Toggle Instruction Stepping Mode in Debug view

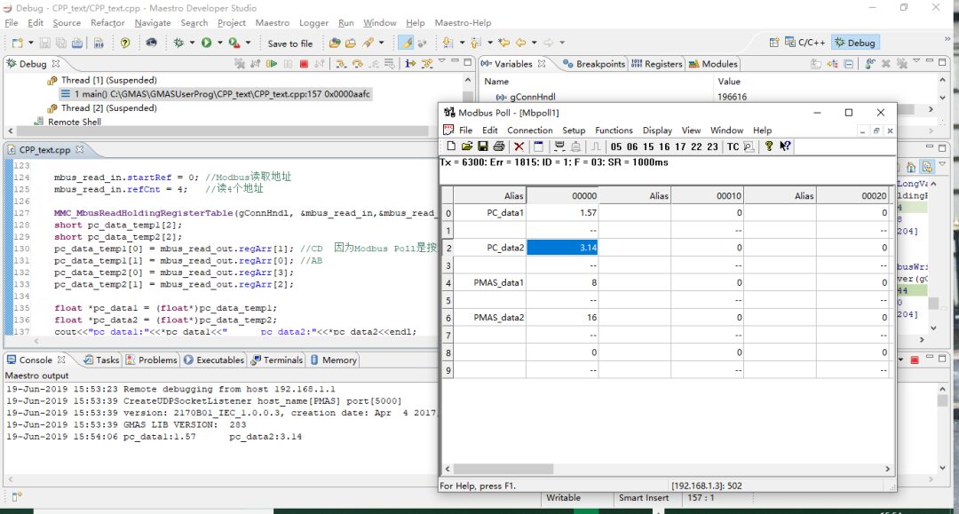click(409, 64)
